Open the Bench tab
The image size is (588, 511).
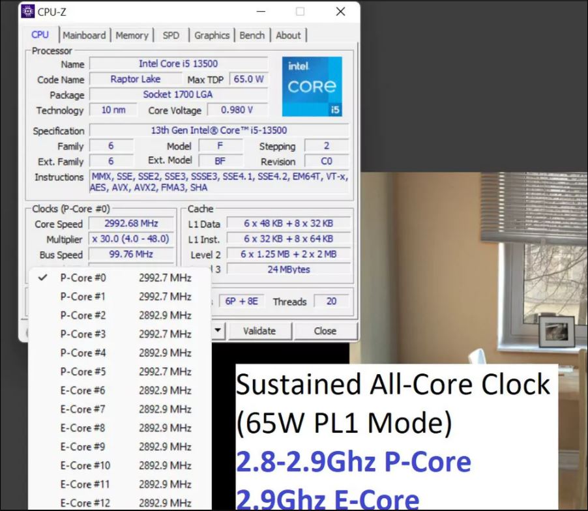[x=252, y=35]
